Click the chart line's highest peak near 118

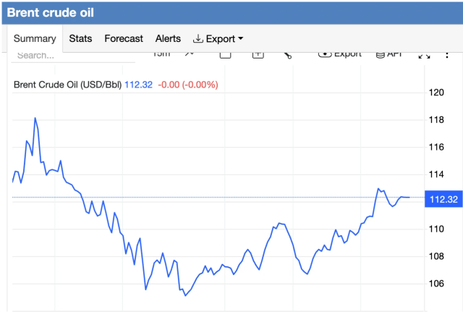pos(35,118)
